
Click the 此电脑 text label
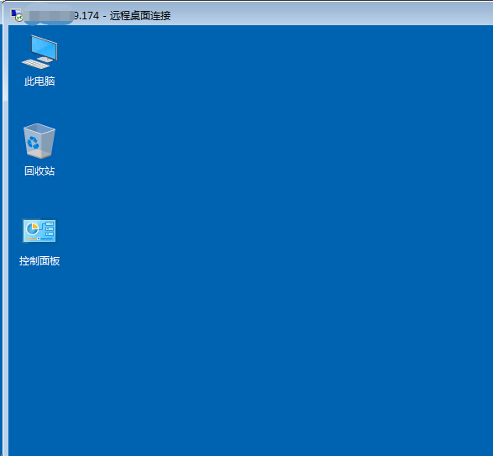[39, 81]
